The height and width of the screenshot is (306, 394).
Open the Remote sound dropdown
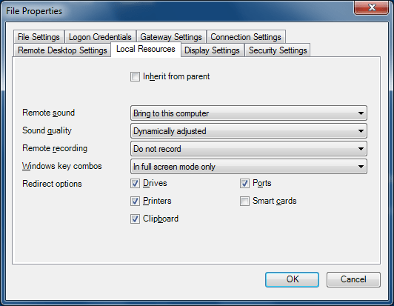tap(249, 113)
